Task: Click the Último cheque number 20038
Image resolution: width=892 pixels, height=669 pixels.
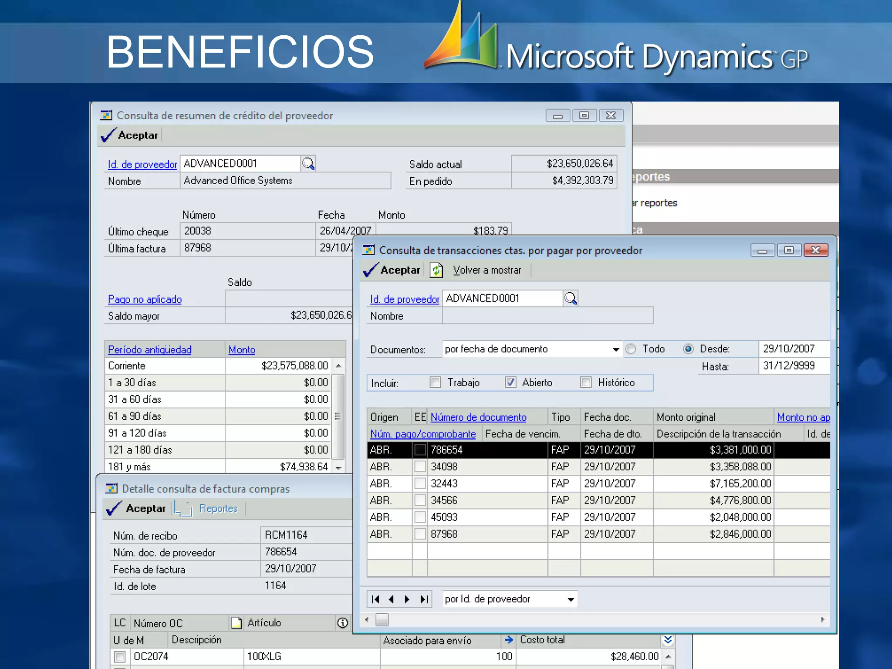Action: click(x=197, y=231)
